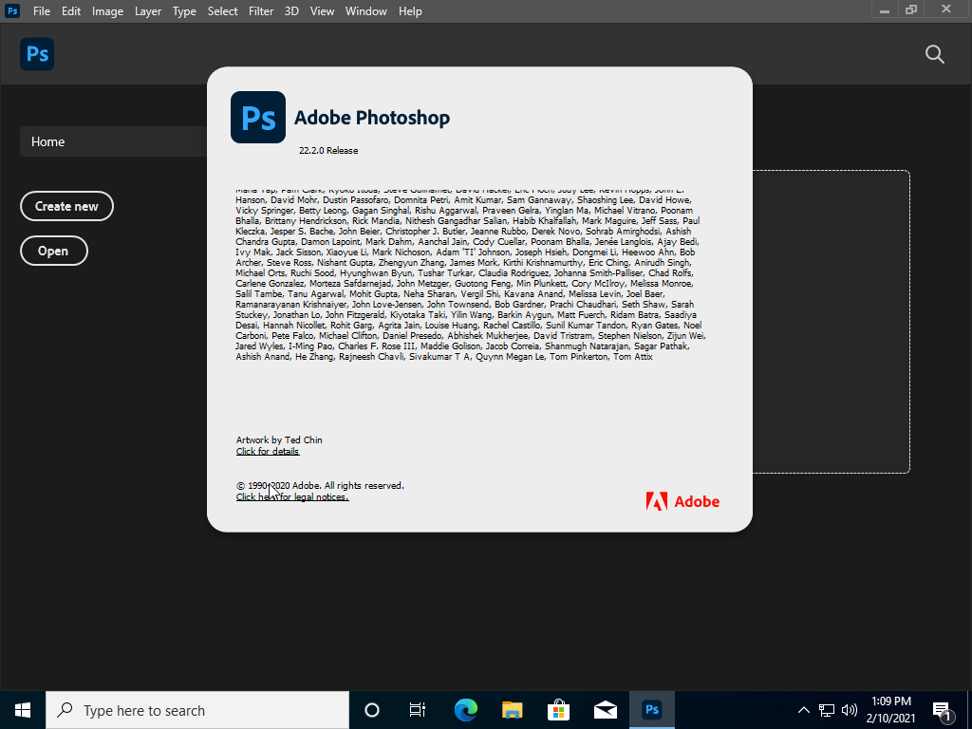
Task: Open the search magnifier icon
Action: (x=935, y=54)
